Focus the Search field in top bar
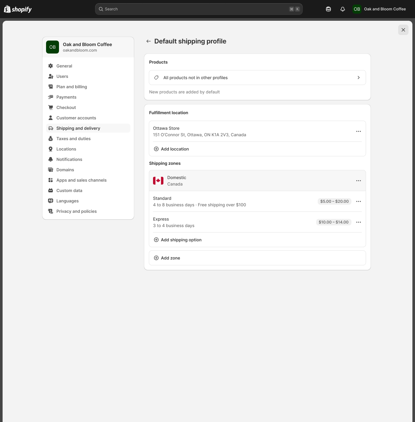This screenshot has width=415, height=422. pos(199,9)
